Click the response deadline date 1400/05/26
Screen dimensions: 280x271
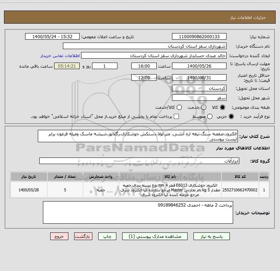pos(199,66)
